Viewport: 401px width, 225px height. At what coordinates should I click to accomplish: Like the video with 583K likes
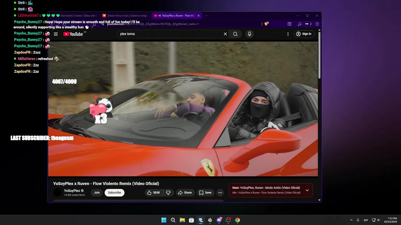pyautogui.click(x=154, y=193)
